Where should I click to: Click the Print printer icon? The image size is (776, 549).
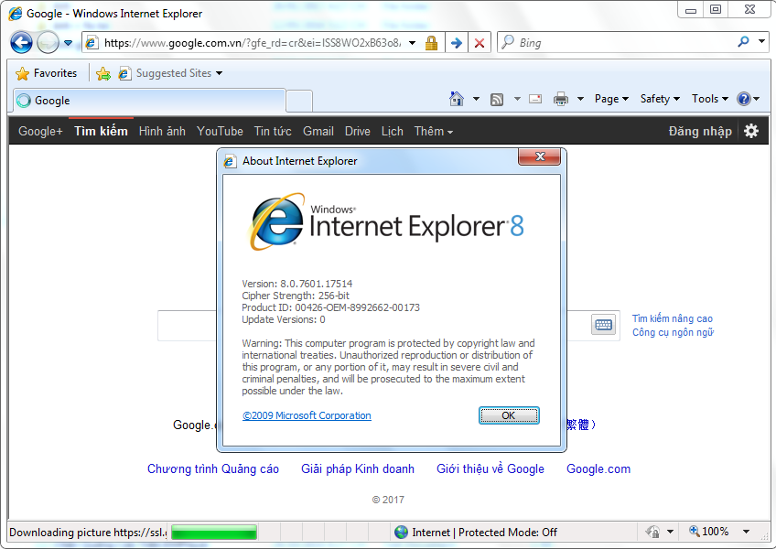pyautogui.click(x=561, y=99)
